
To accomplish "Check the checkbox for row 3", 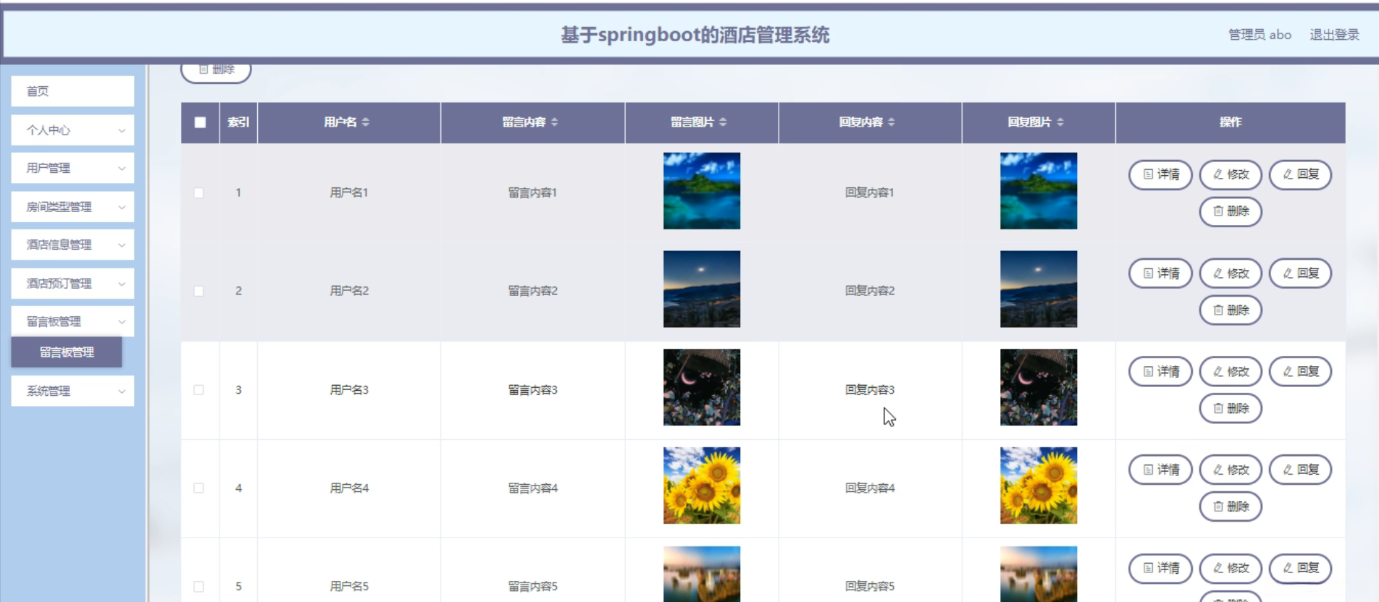I will pos(198,390).
